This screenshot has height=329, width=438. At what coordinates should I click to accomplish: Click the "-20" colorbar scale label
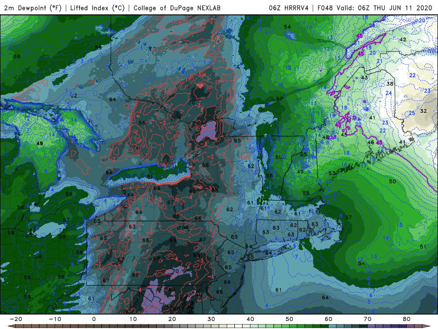[15, 319]
